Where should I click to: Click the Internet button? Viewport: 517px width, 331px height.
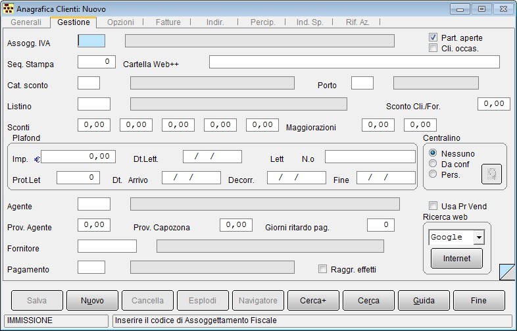(456, 258)
